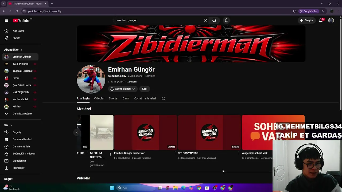The width and height of the screenshot is (342, 192).
Task: Open ExPol channel subscription
Action: click(20, 78)
